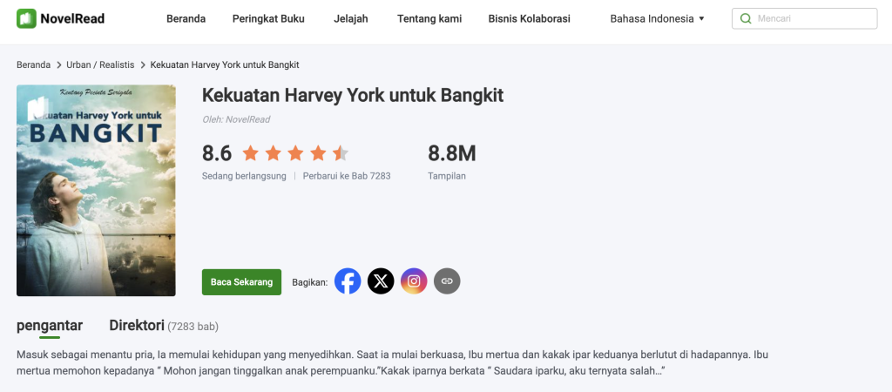Viewport: 892px width, 392px height.
Task: Go to Peringkat Buku page
Action: coord(268,18)
